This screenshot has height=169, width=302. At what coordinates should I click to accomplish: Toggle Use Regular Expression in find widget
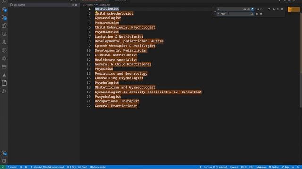(x=252, y=9)
